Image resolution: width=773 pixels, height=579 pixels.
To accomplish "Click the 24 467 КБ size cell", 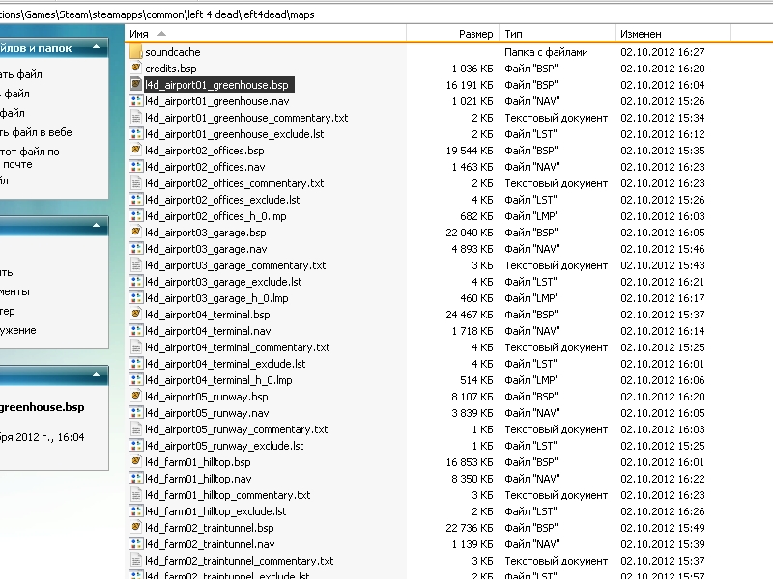I will click(x=470, y=315).
